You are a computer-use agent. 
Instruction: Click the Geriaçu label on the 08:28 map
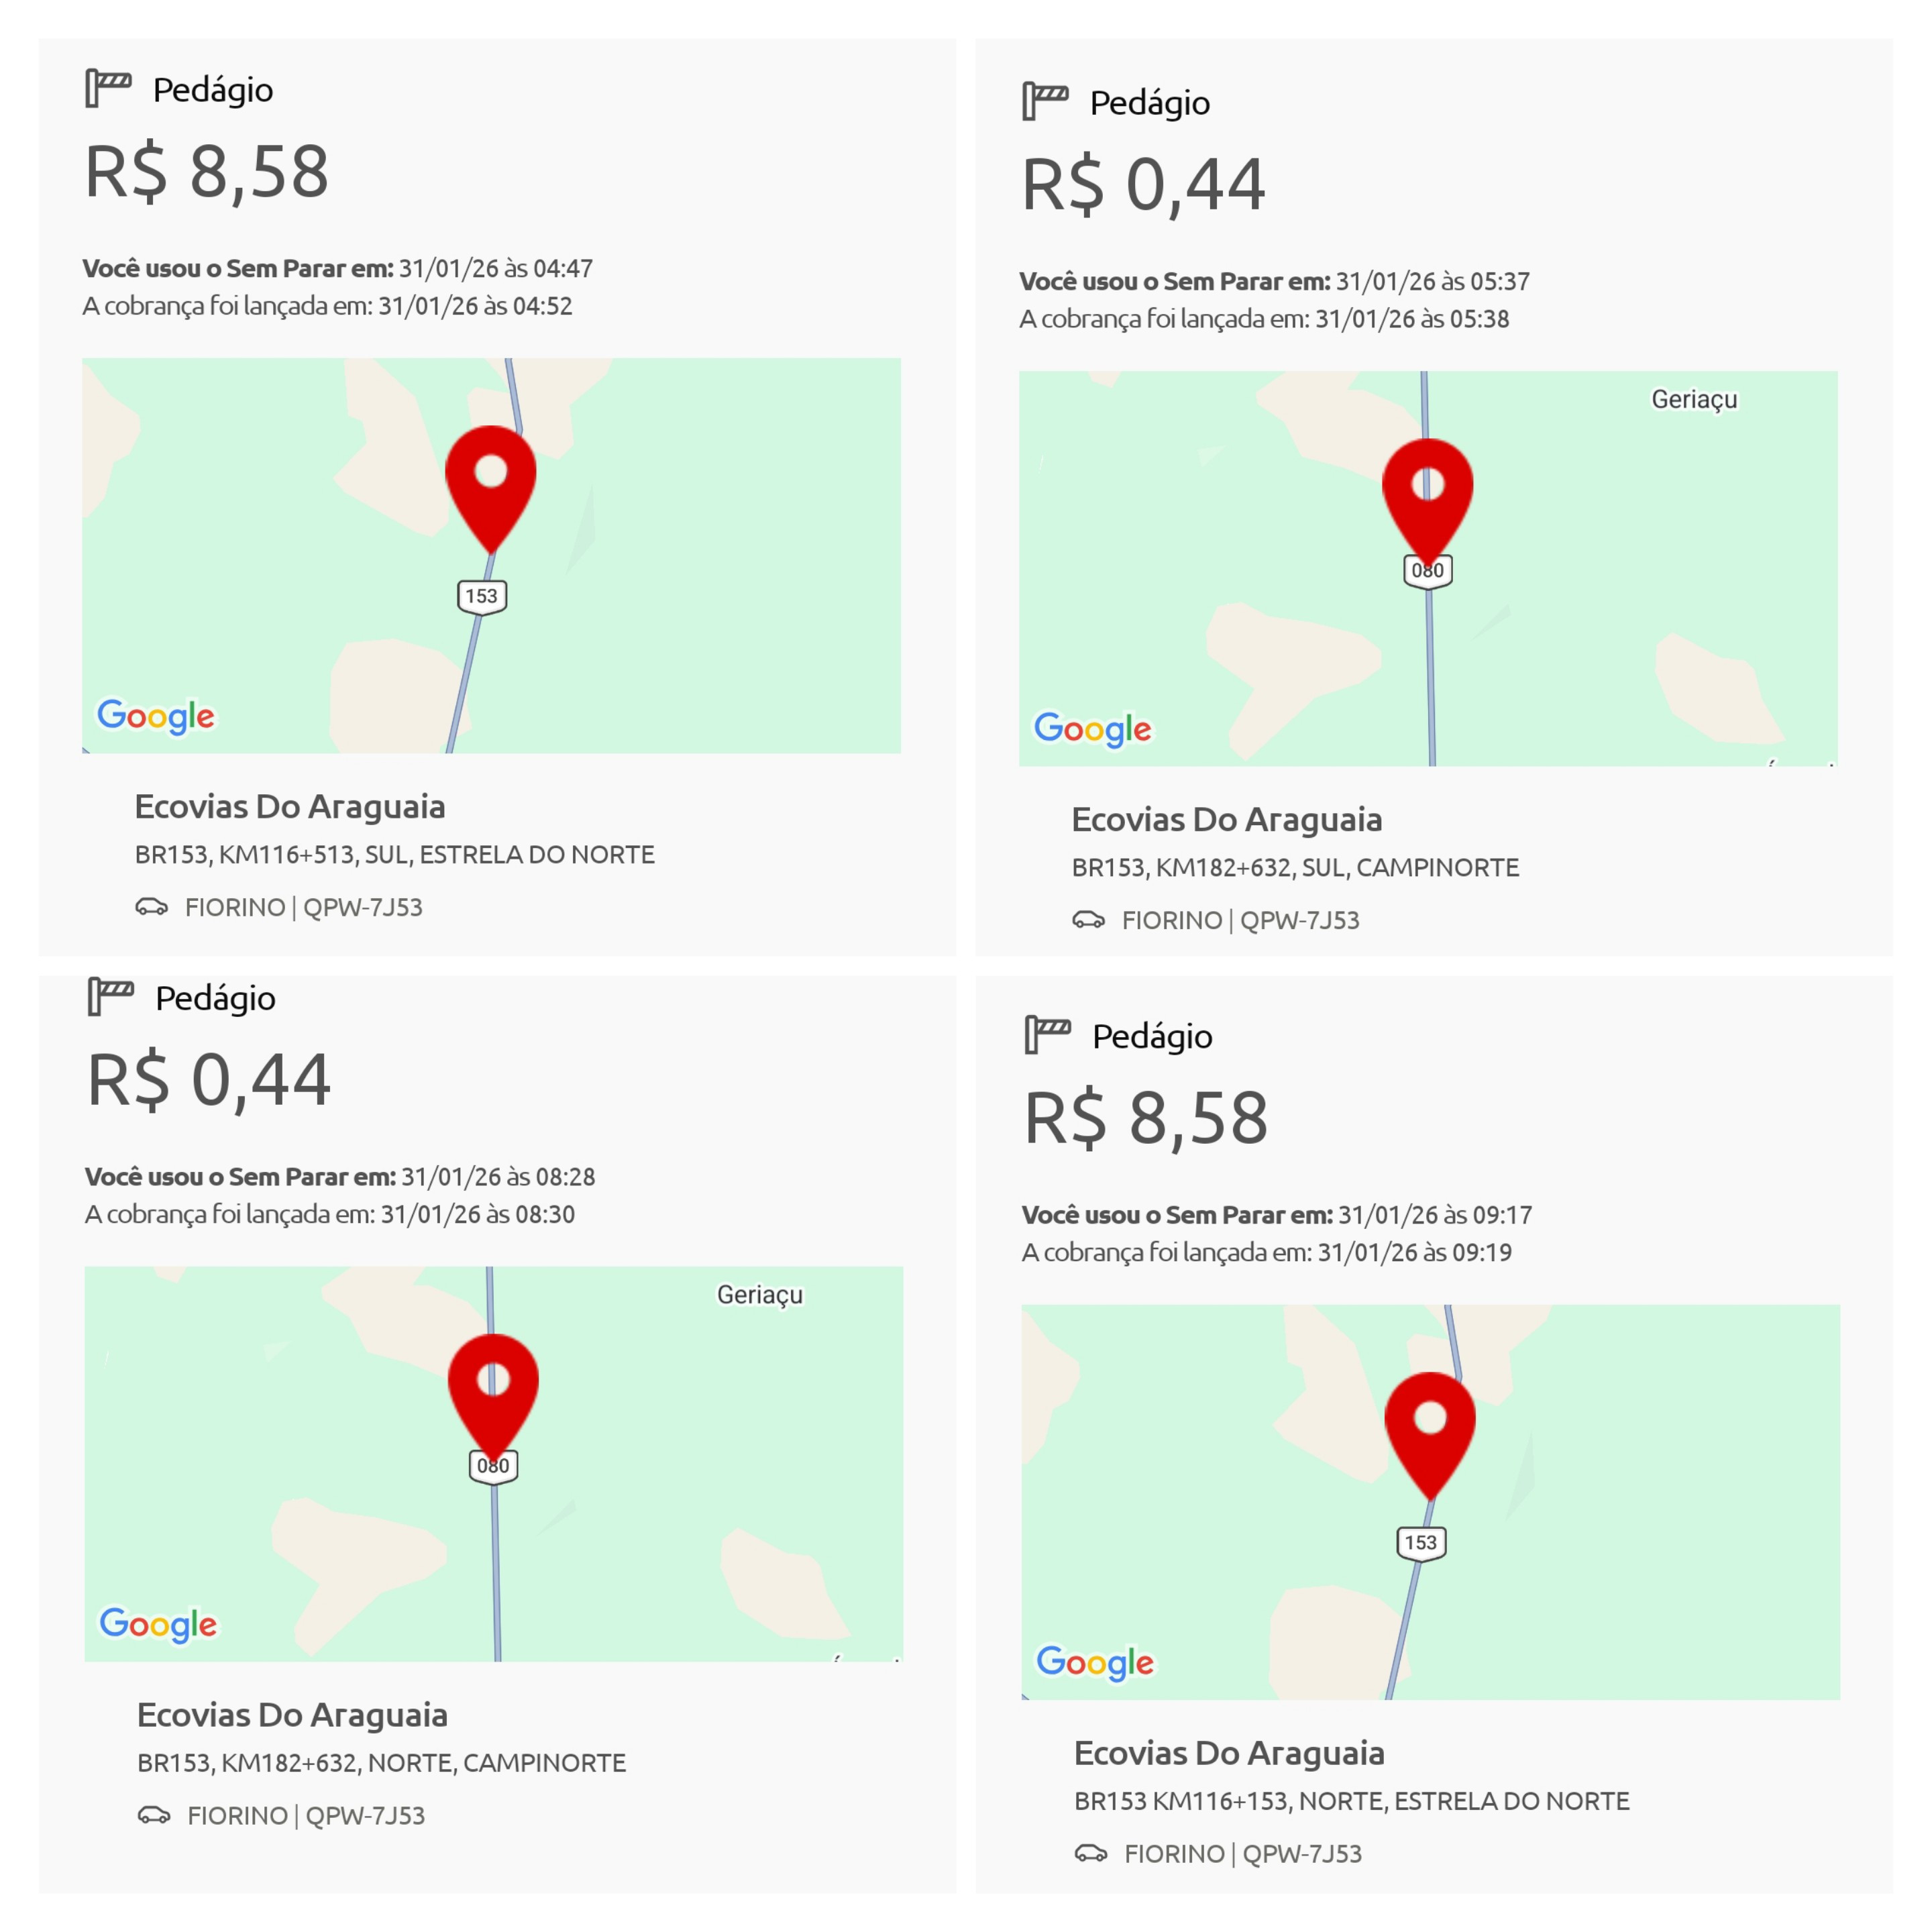pyautogui.click(x=760, y=1295)
